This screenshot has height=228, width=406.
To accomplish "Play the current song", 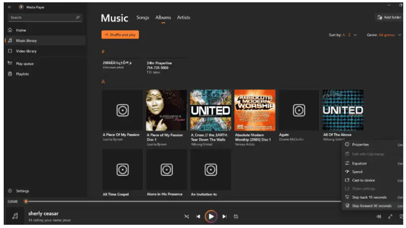I will [211, 216].
